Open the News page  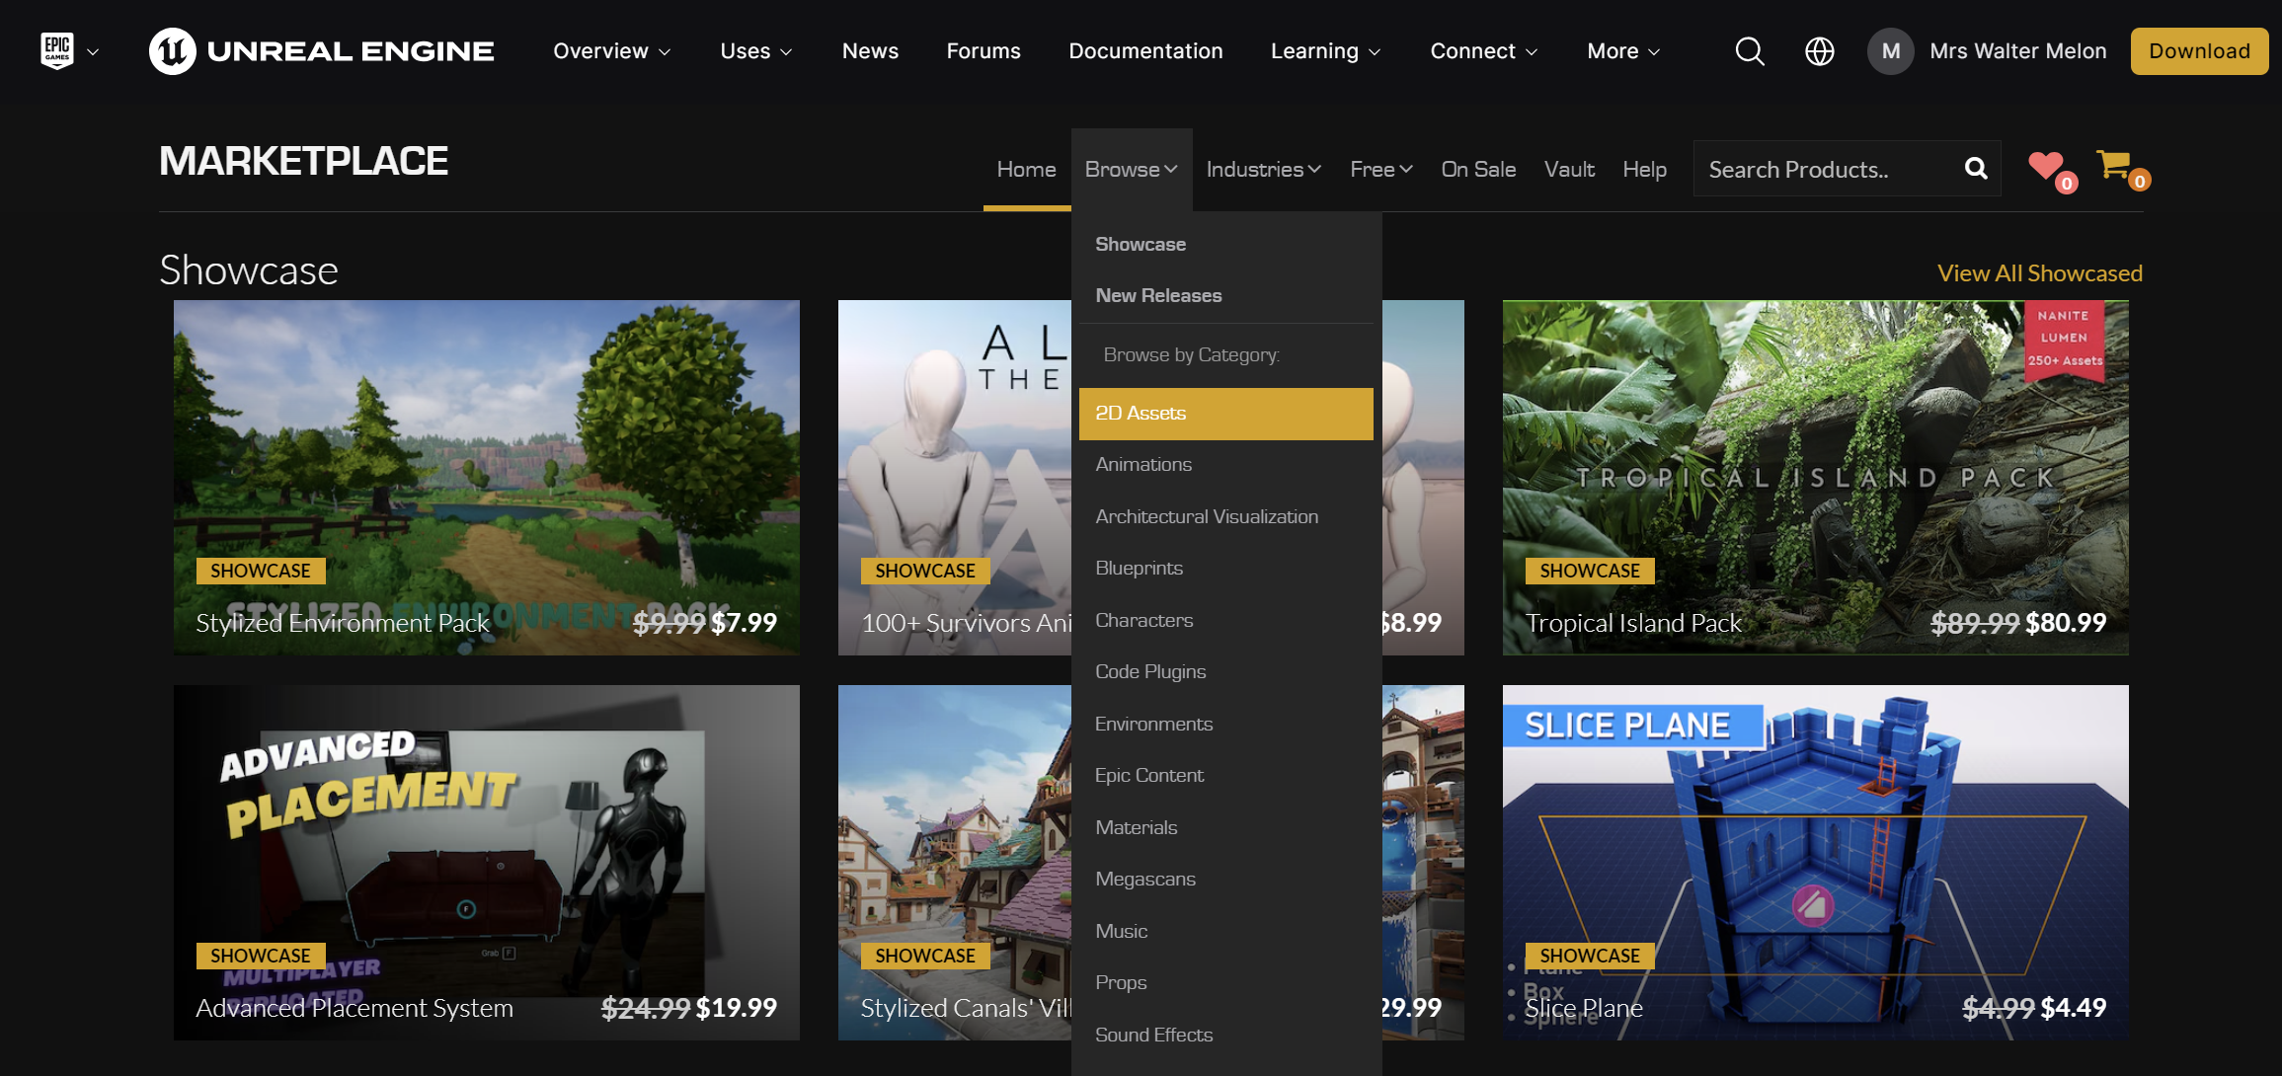(x=870, y=51)
